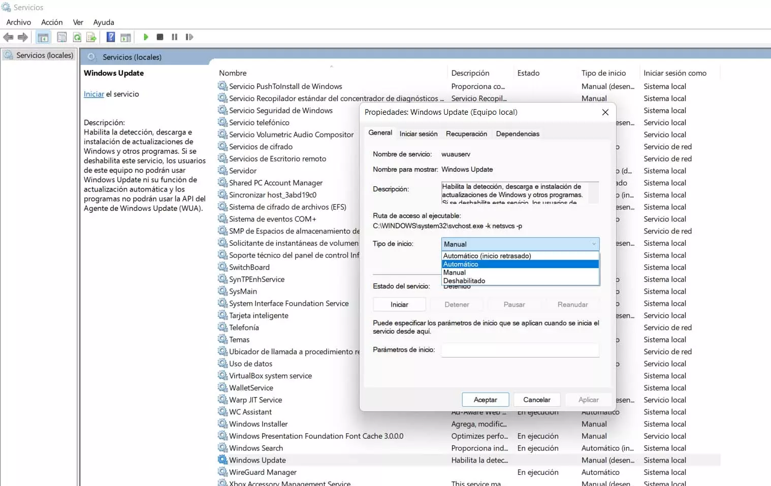
Task: Click inside the Parámetros de inicio field
Action: coord(519,350)
